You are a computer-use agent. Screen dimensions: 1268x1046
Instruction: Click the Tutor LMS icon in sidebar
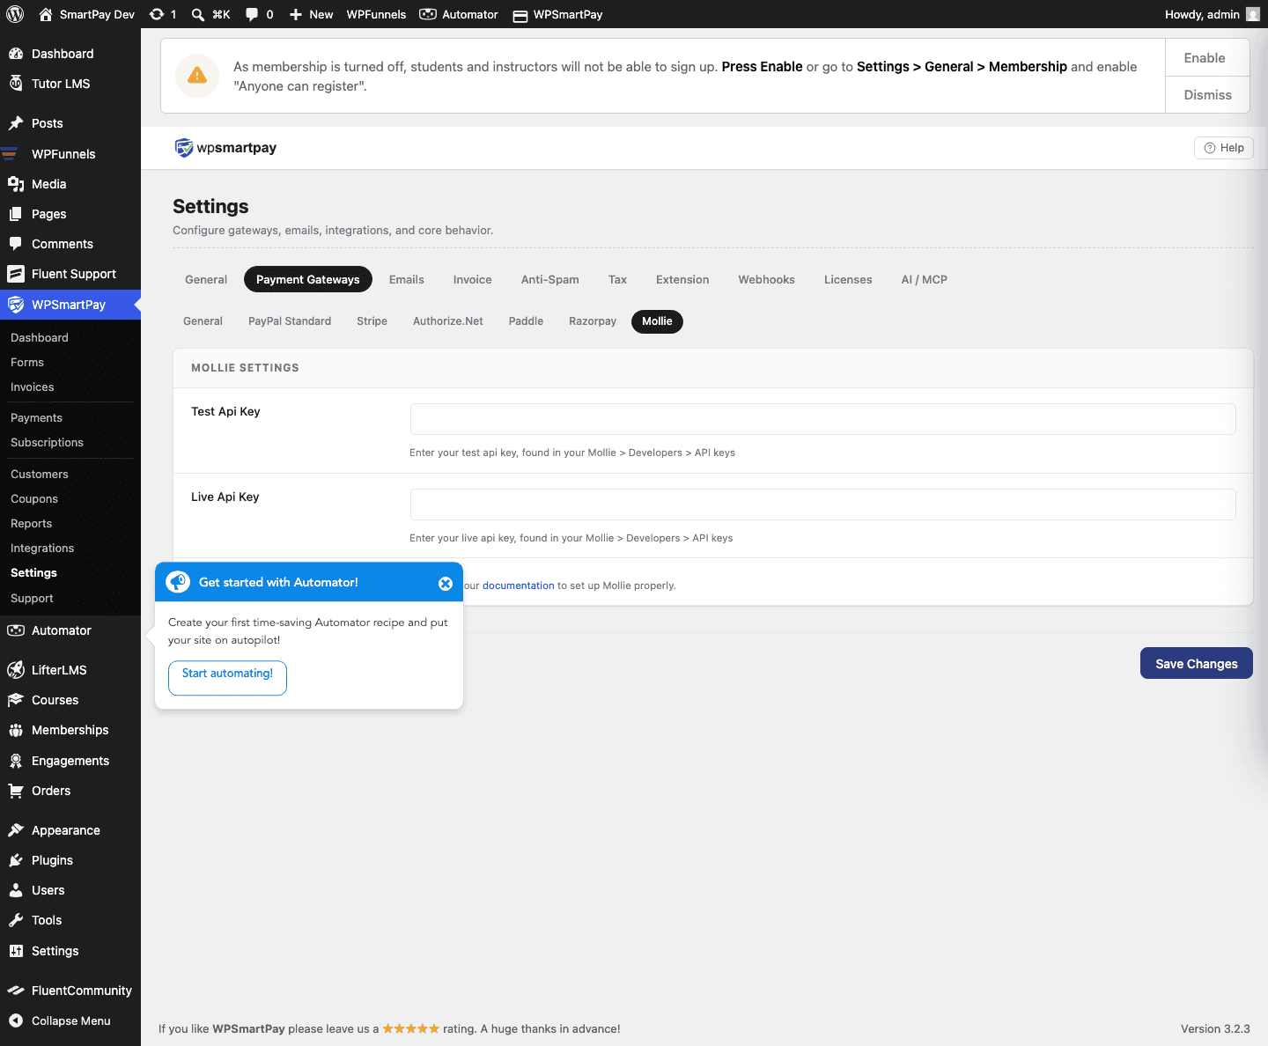click(16, 84)
